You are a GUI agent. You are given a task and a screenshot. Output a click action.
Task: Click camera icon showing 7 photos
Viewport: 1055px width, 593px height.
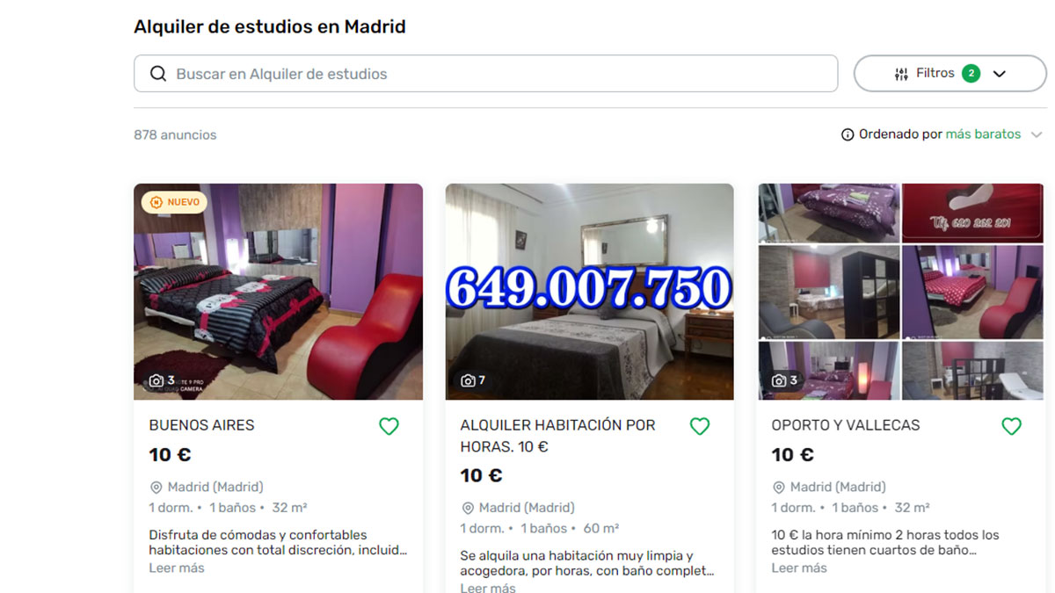pyautogui.click(x=468, y=380)
